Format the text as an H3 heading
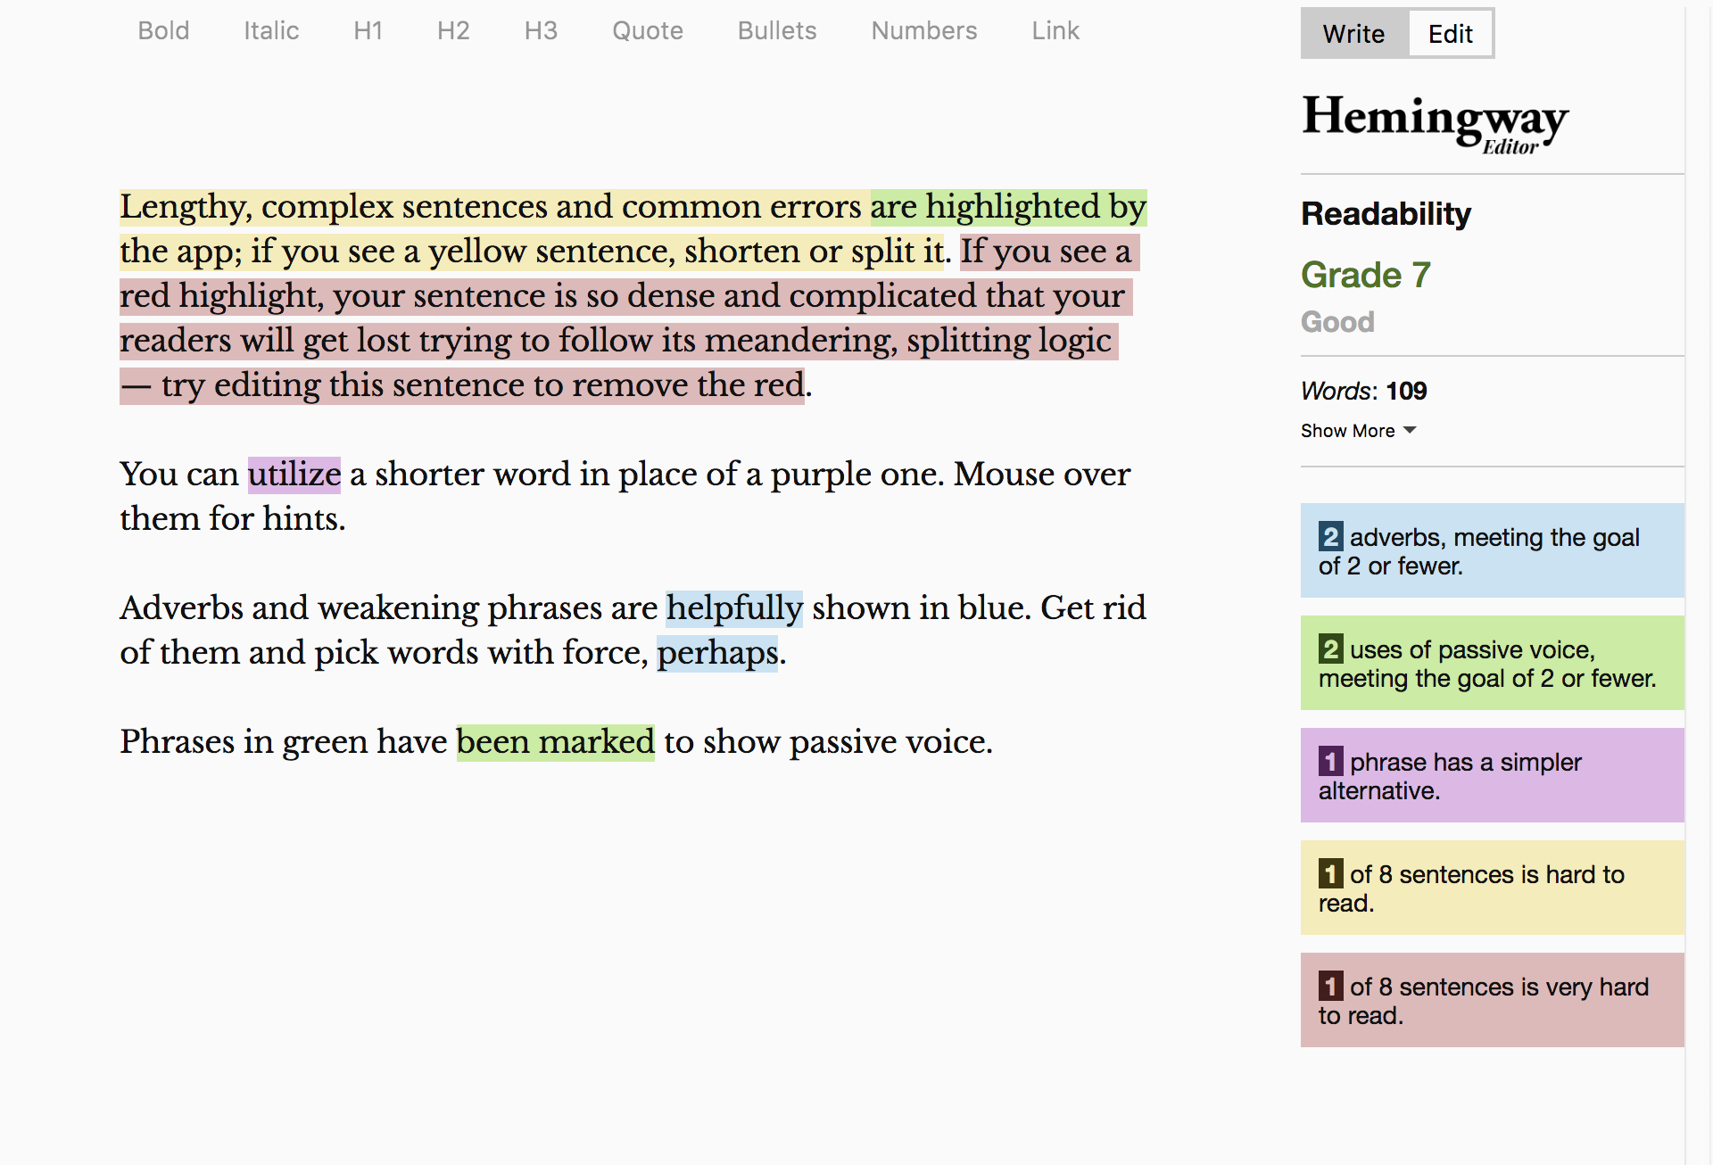 point(541,30)
